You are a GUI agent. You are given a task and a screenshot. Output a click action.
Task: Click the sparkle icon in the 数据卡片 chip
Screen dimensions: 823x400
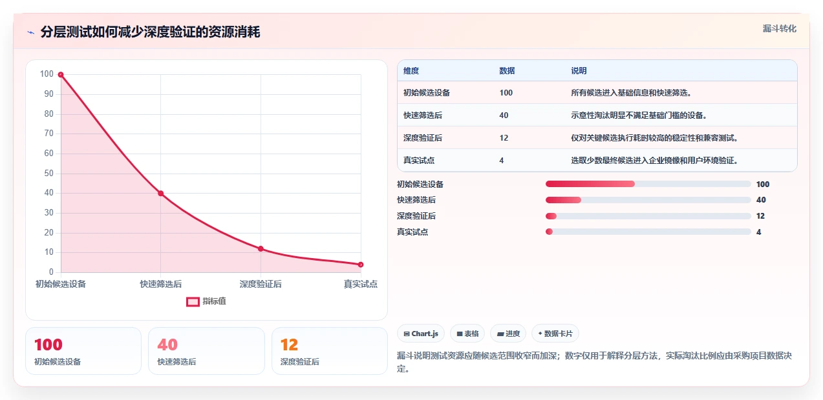(540, 334)
